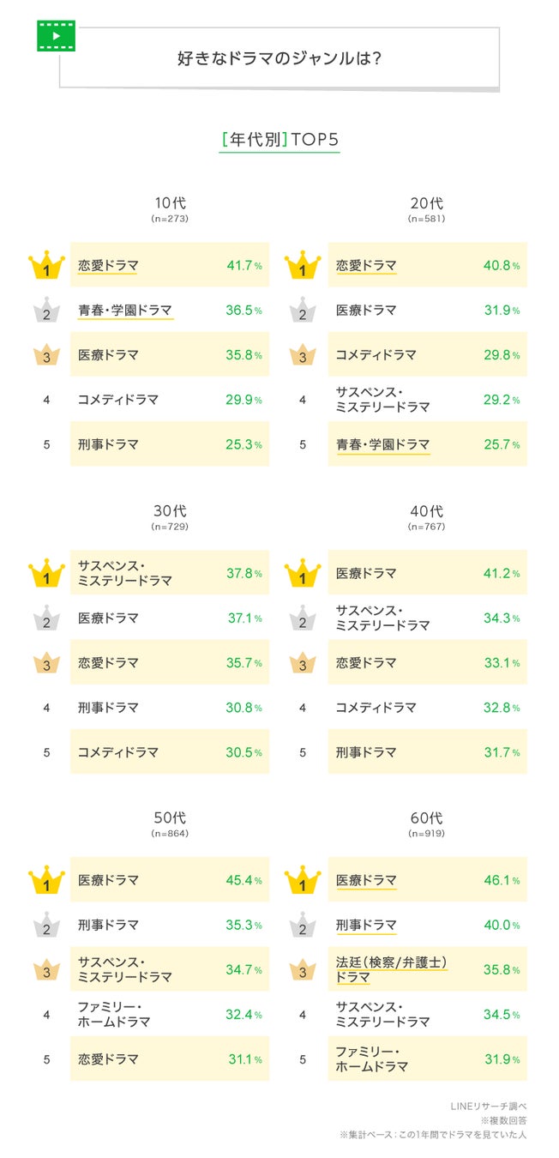
Task: Click the silver rank 2 crown under 20代
Action: (303, 311)
